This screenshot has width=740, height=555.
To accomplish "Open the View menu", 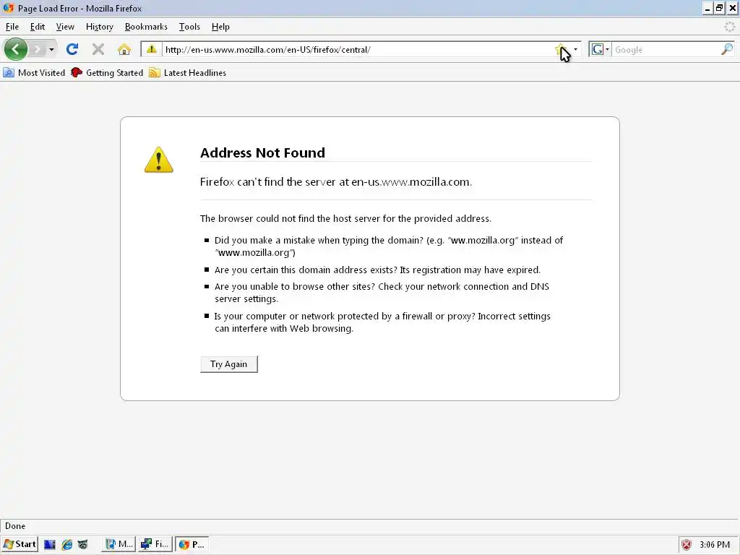I will pos(65,27).
